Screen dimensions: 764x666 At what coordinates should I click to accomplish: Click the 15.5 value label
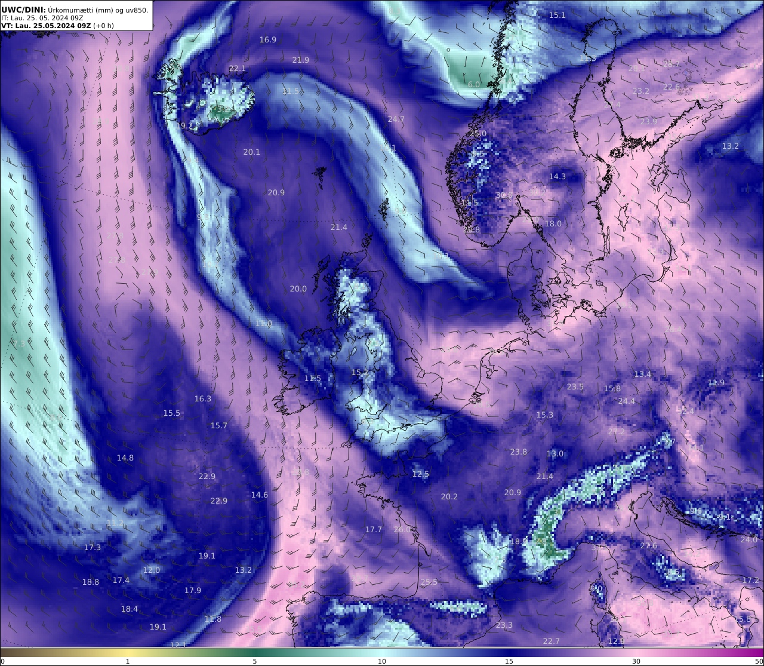tap(172, 413)
